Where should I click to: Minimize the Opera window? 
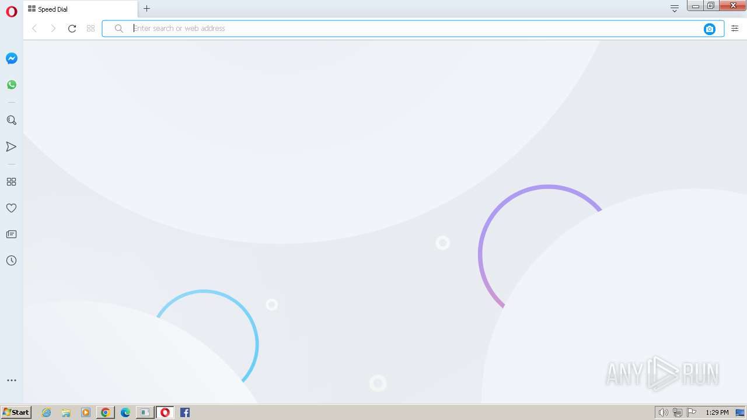coord(695,6)
